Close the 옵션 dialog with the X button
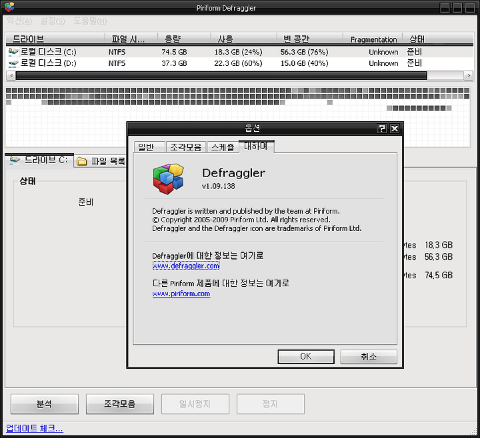Image resolution: width=480 pixels, height=438 pixels. tap(395, 128)
